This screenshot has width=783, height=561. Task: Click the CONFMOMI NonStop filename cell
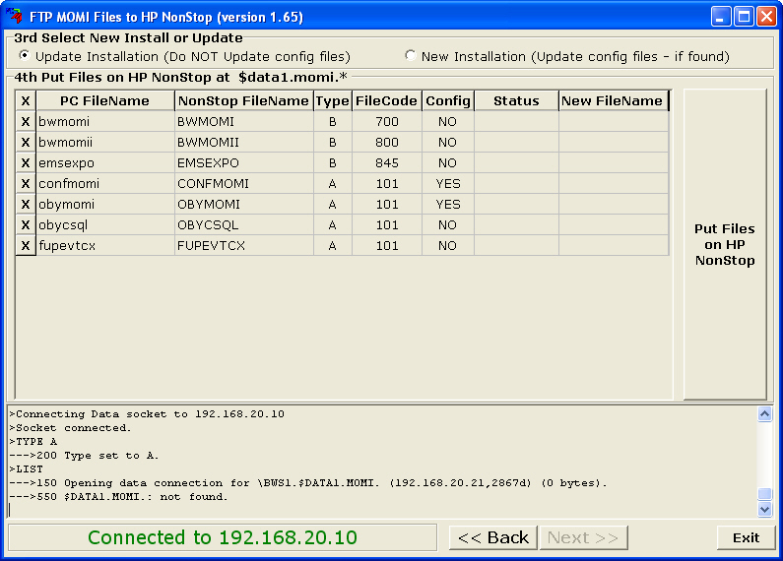coord(244,184)
